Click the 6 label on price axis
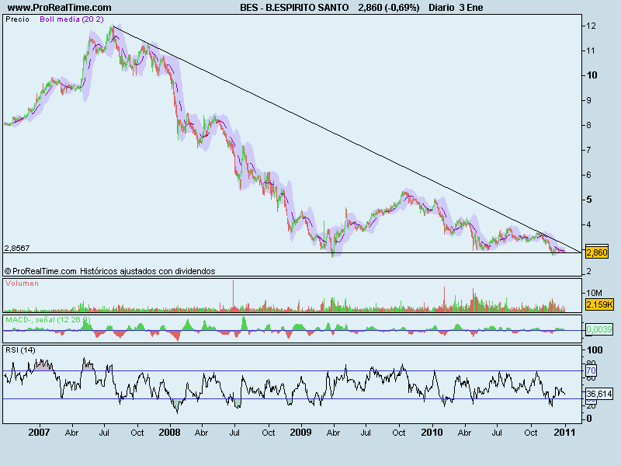The width and height of the screenshot is (621, 466). [x=589, y=175]
